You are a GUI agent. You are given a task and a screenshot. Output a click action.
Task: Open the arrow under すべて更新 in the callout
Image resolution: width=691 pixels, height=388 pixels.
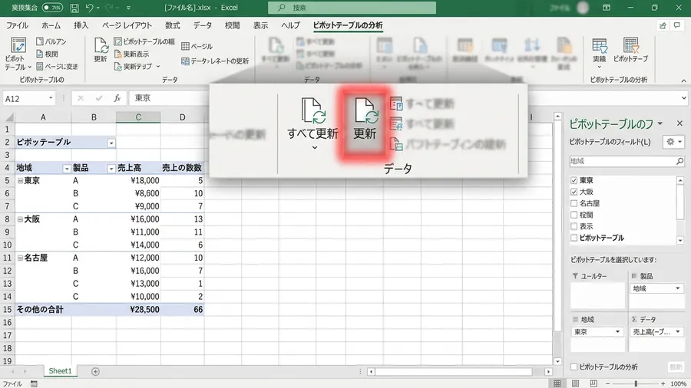point(314,147)
